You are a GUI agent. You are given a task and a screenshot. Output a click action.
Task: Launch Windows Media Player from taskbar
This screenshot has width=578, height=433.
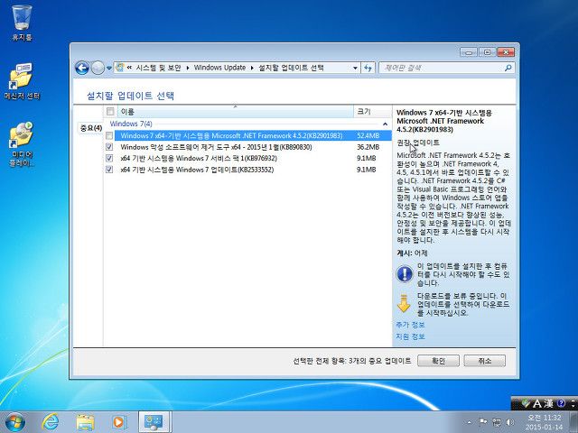pyautogui.click(x=118, y=422)
